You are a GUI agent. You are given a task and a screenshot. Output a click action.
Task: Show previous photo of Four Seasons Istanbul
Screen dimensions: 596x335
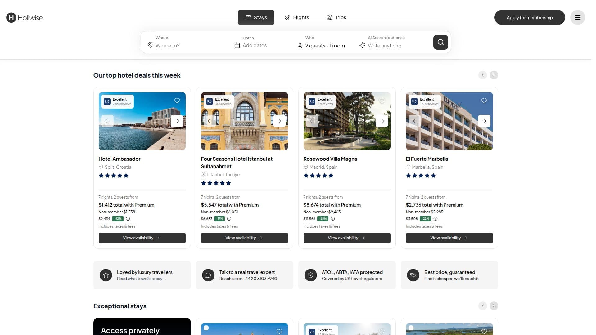[x=210, y=121]
